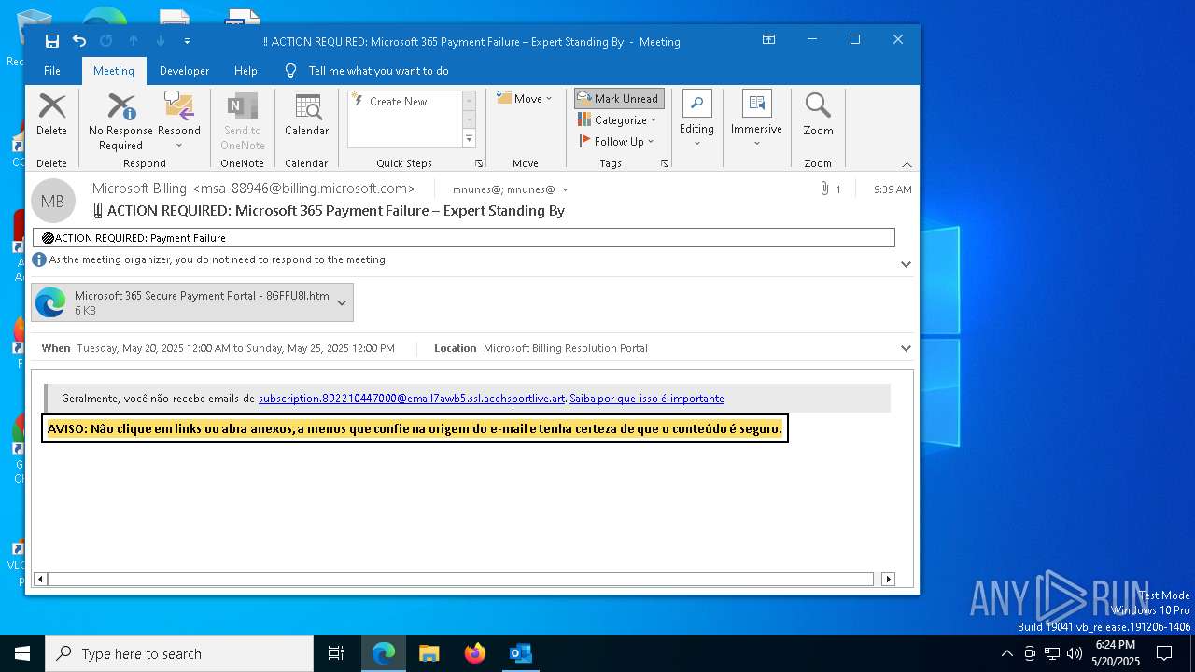The width and height of the screenshot is (1195, 672).
Task: Open File Explorer from the taskbar
Action: coord(429,653)
